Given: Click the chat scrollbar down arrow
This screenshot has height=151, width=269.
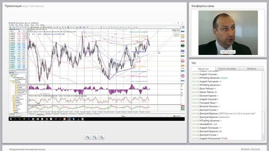Looking at the screenshot, I should pyautogui.click(x=263, y=138).
